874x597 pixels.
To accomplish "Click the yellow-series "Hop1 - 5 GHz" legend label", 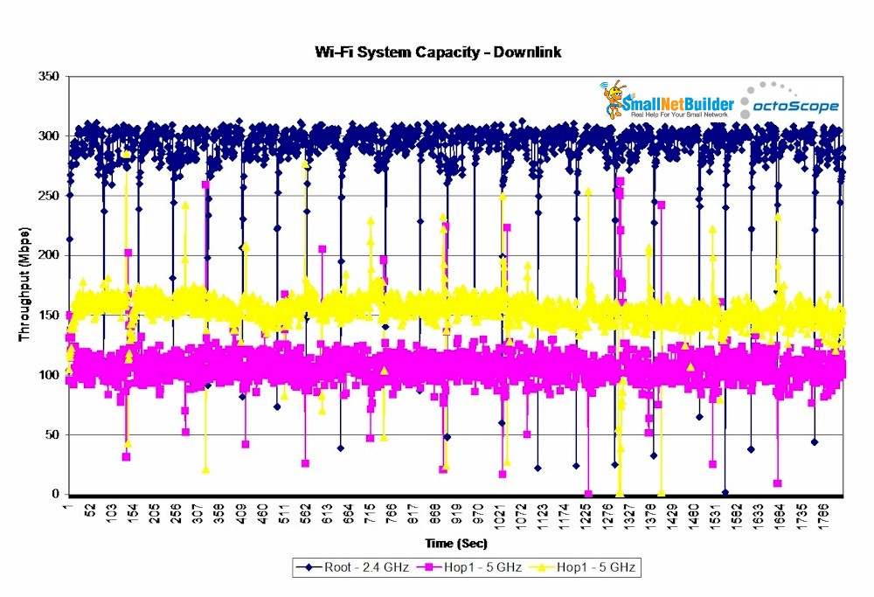I will pos(596,567).
